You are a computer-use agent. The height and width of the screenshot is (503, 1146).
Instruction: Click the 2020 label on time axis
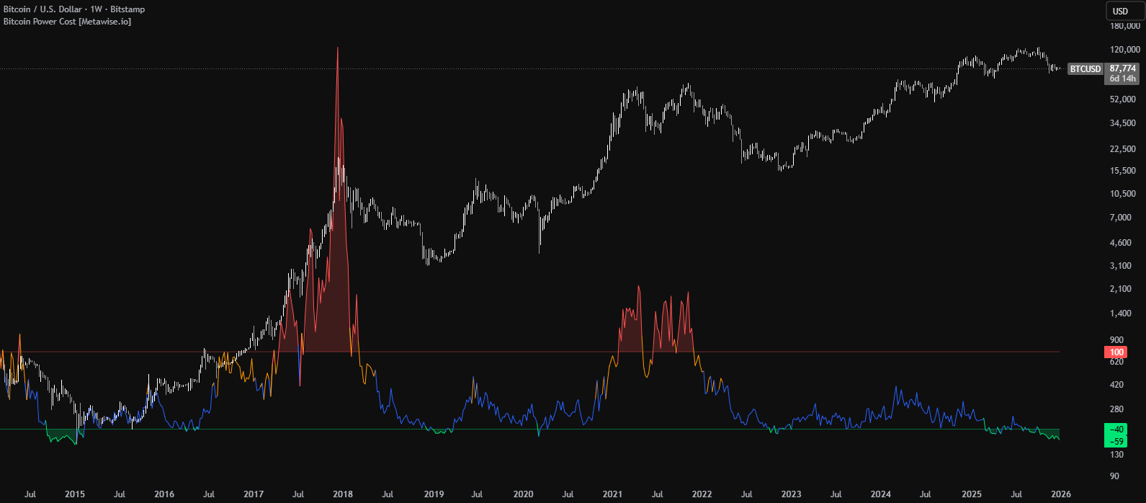(523, 494)
